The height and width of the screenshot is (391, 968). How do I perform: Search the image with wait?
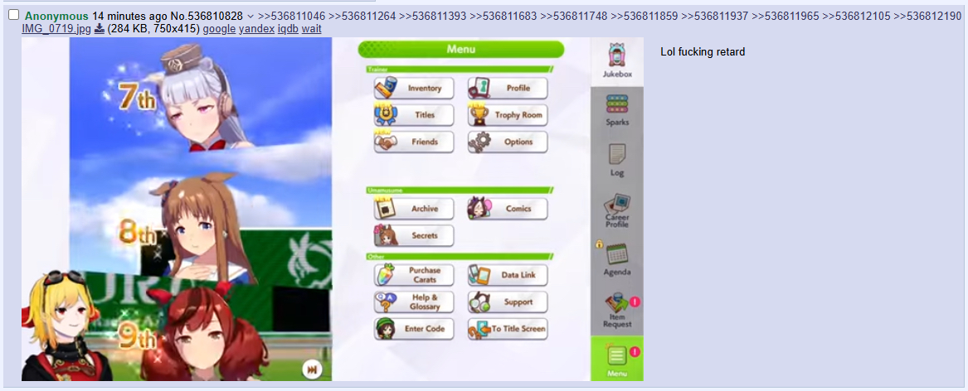312,28
